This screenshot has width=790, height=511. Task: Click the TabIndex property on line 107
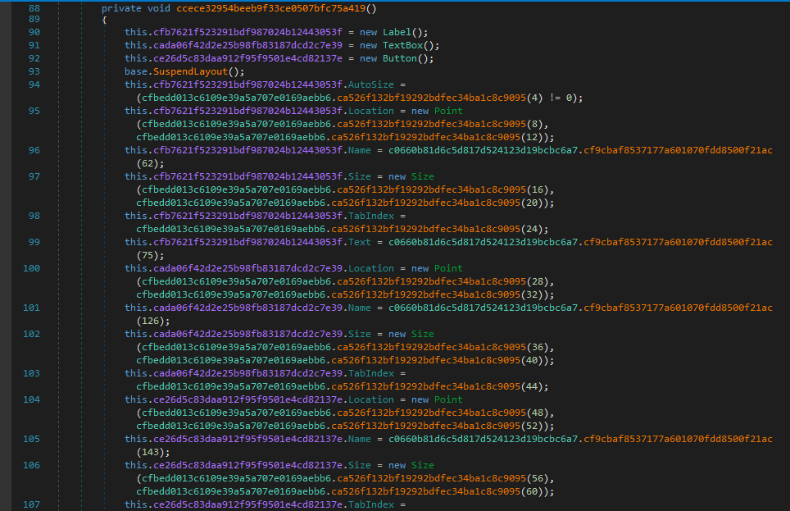(x=370, y=504)
